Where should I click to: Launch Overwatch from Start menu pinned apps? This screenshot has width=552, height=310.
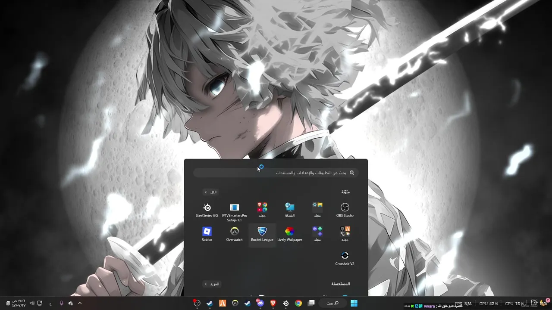click(235, 234)
